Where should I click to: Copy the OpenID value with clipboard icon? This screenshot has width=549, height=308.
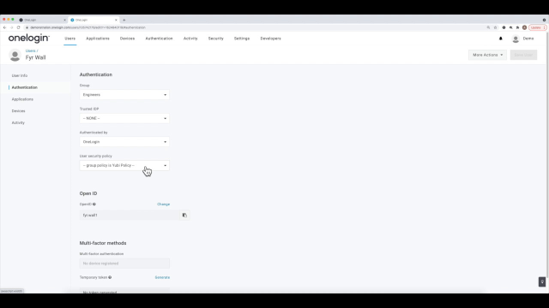point(184,215)
